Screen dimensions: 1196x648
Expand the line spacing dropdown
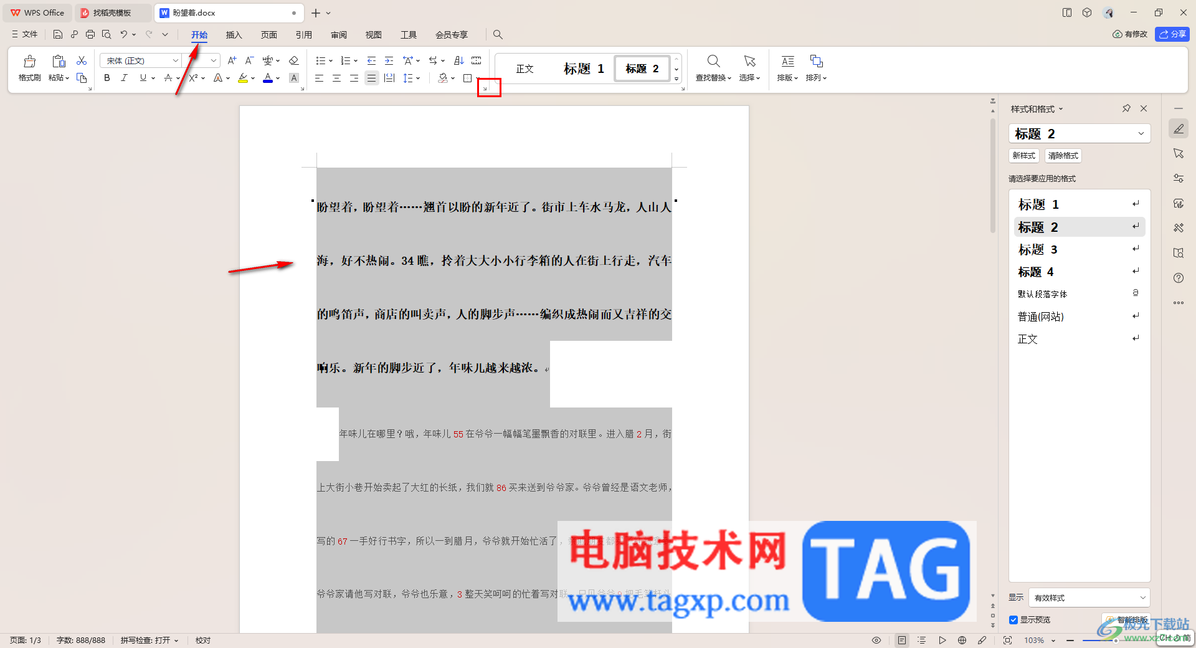coord(418,78)
